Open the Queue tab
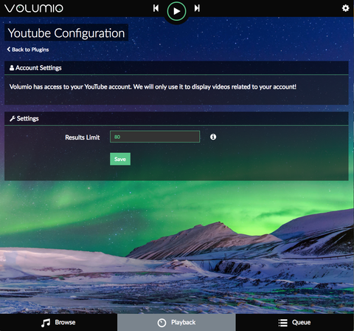Viewport: 354px width, 331px height. 295,322
